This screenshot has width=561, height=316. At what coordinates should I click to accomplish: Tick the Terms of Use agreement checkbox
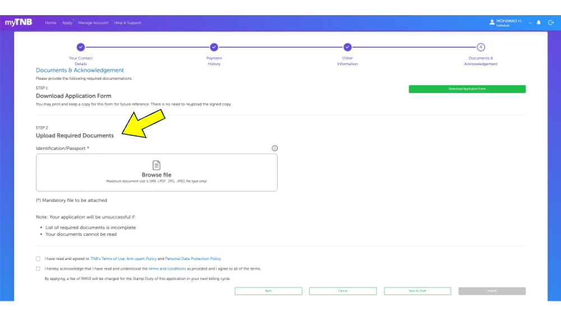pyautogui.click(x=38, y=259)
